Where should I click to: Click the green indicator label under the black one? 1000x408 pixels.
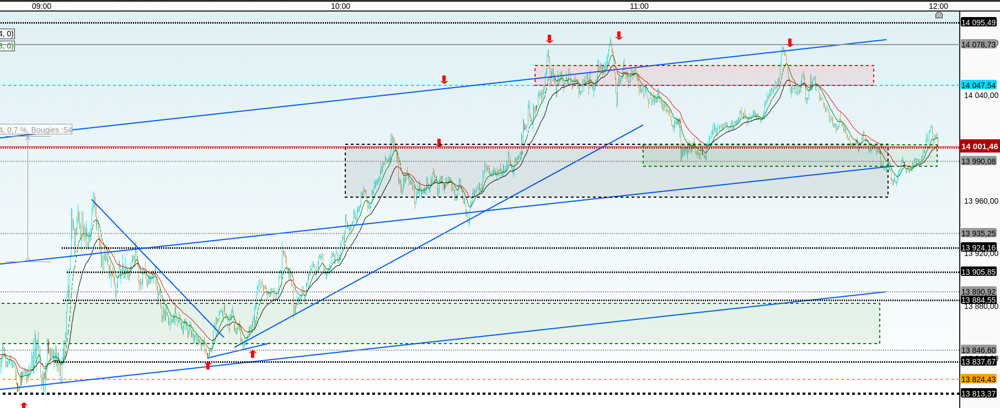(x=7, y=46)
